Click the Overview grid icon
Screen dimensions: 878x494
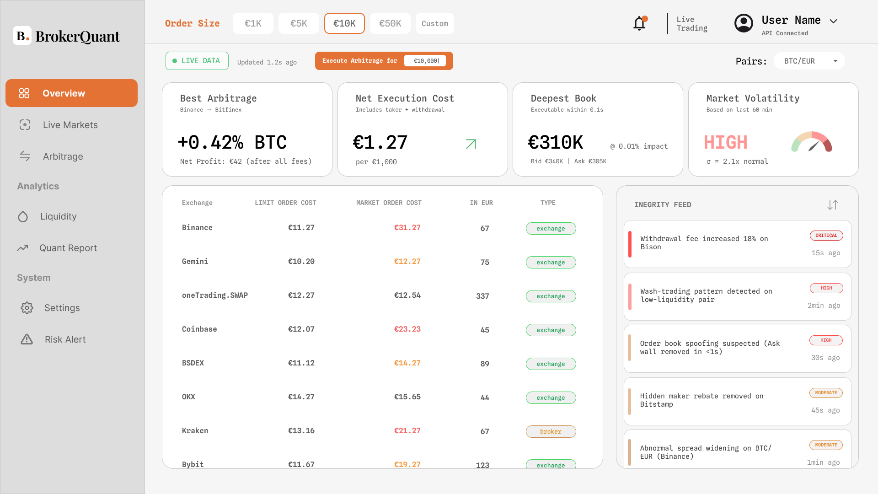tap(24, 93)
